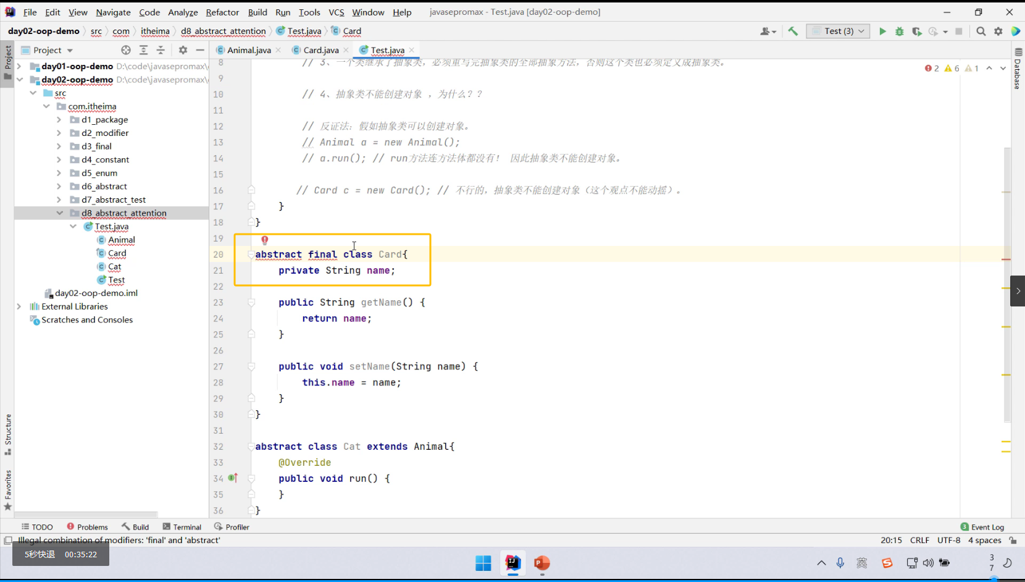This screenshot has width=1025, height=582.
Task: Expand the day01-oop-demo module
Action: click(19, 66)
